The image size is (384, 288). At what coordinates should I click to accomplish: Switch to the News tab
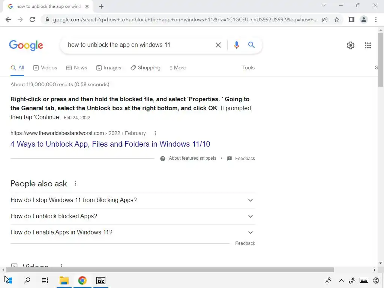pos(76,68)
